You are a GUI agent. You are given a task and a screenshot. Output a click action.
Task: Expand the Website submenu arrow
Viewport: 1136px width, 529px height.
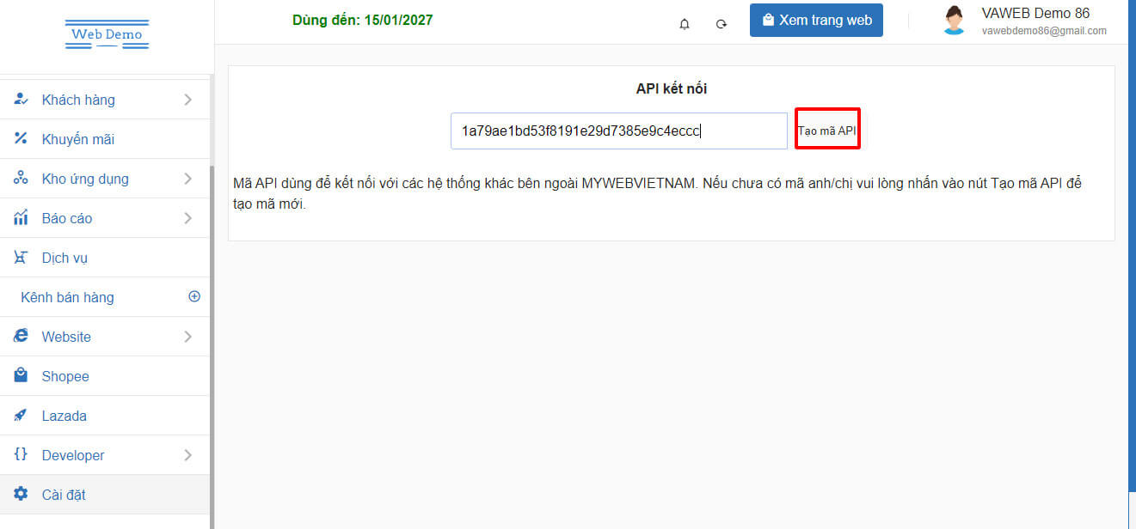coord(187,337)
